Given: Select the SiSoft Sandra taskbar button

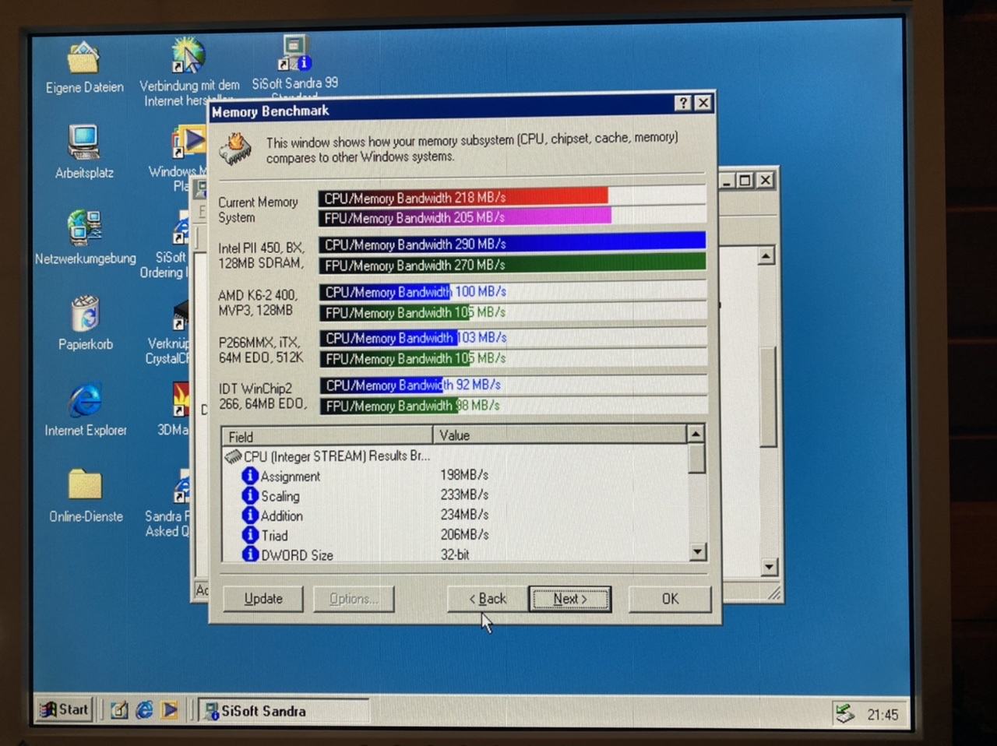Looking at the screenshot, I should click(x=284, y=711).
